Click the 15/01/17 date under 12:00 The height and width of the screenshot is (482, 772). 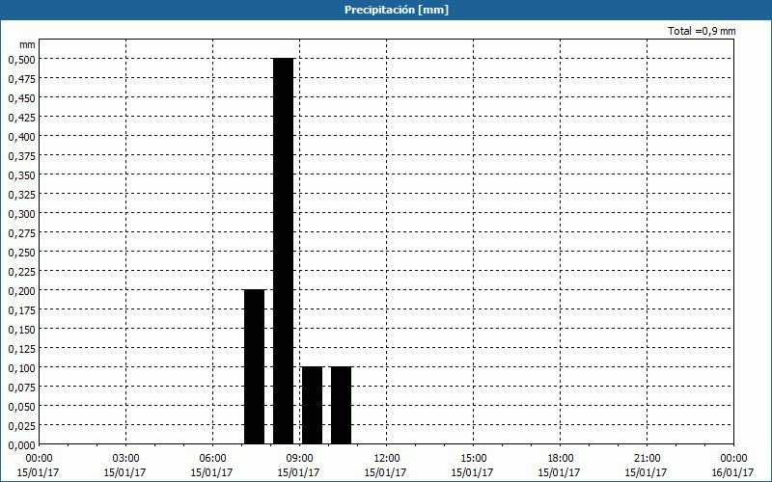387,472
